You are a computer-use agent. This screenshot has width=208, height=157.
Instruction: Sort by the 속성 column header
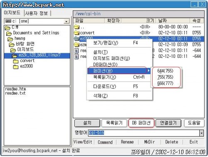[197, 21]
